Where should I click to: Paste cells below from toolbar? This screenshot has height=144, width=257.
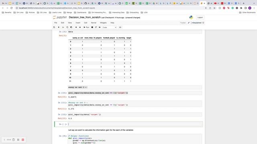point(71,27)
